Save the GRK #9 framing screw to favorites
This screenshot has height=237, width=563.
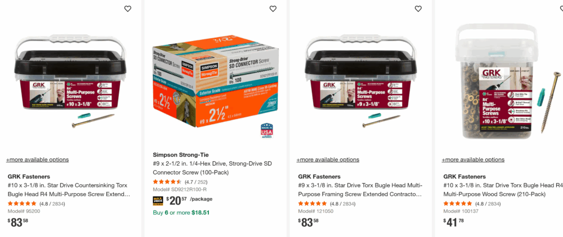[x=418, y=9]
